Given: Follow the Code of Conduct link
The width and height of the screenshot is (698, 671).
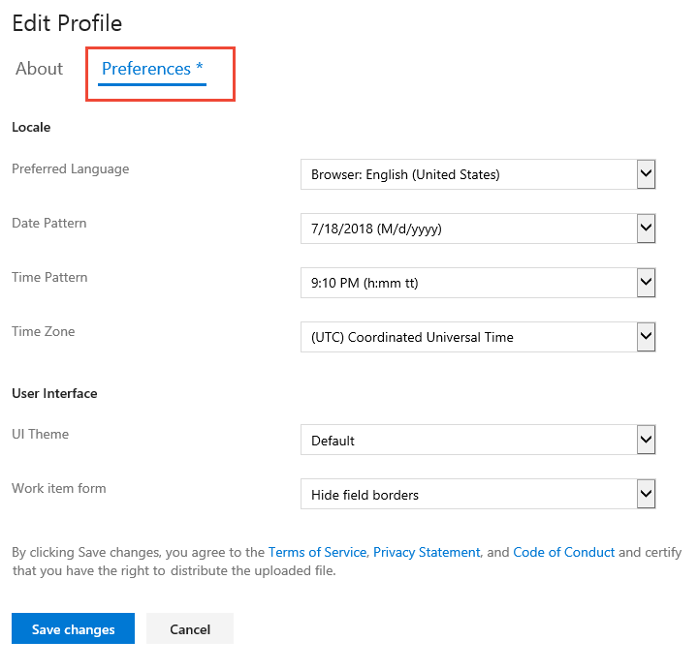Looking at the screenshot, I should point(563,552).
